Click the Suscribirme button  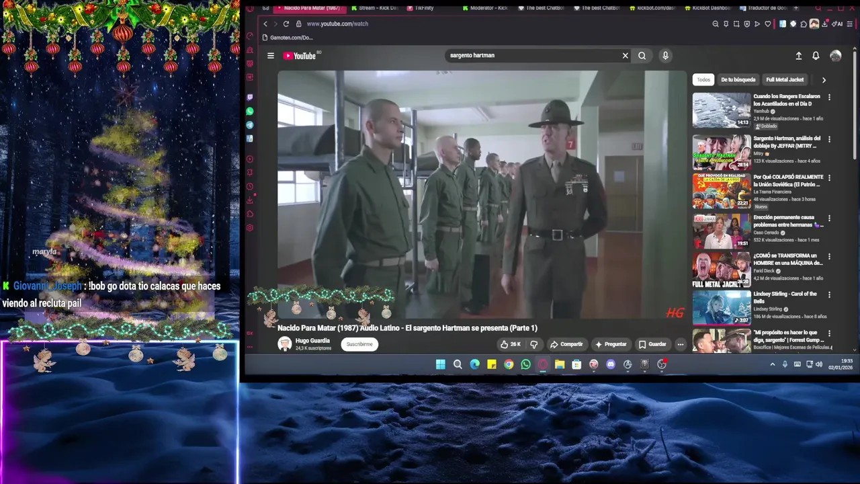[x=359, y=344]
